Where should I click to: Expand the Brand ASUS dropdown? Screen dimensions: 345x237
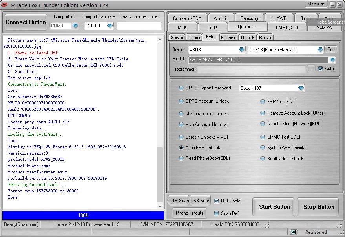[x=242, y=49]
